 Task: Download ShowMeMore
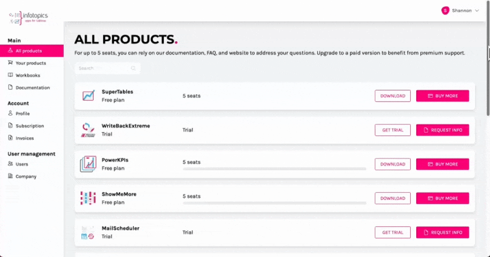pos(393,198)
